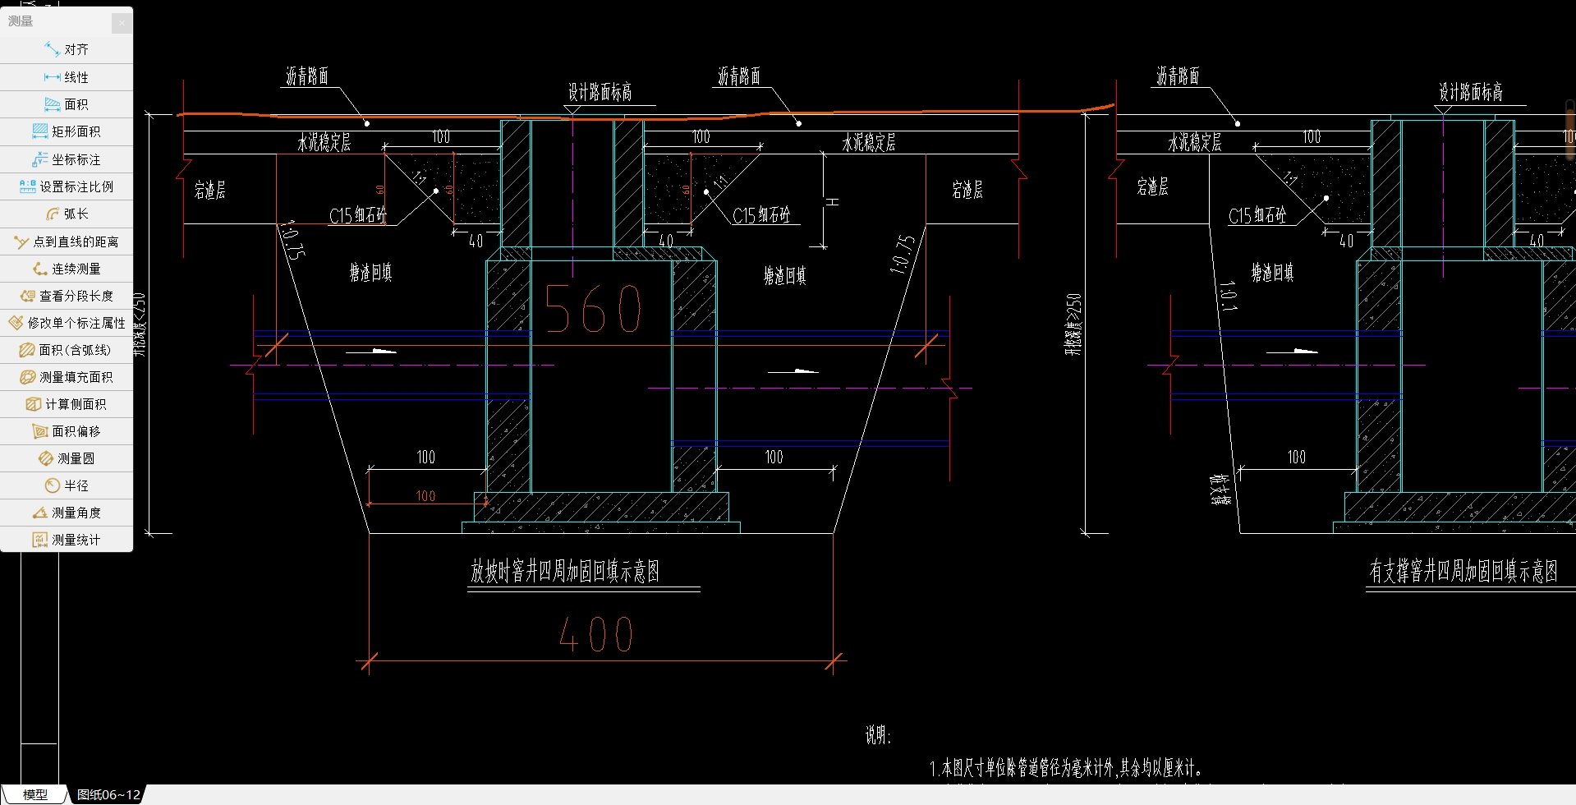Click the title 有支撑窨井四周加固回填示意图

coord(1463,572)
